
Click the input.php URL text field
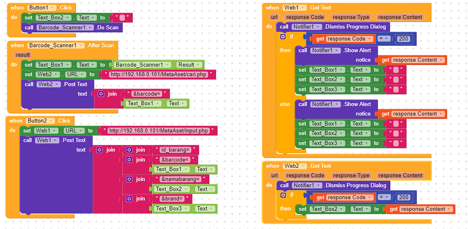159,131
